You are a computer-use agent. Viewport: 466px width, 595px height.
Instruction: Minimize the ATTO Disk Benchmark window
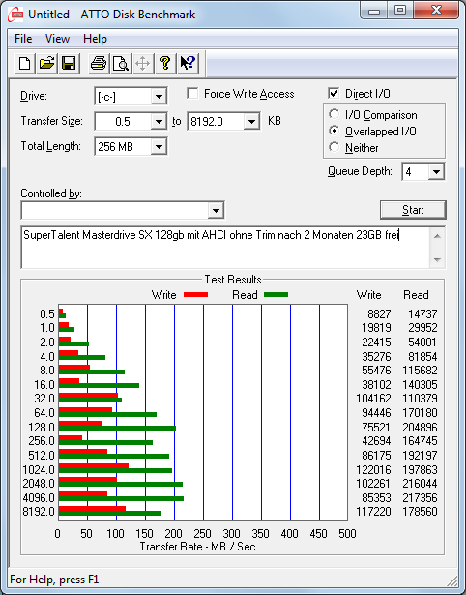(374, 11)
